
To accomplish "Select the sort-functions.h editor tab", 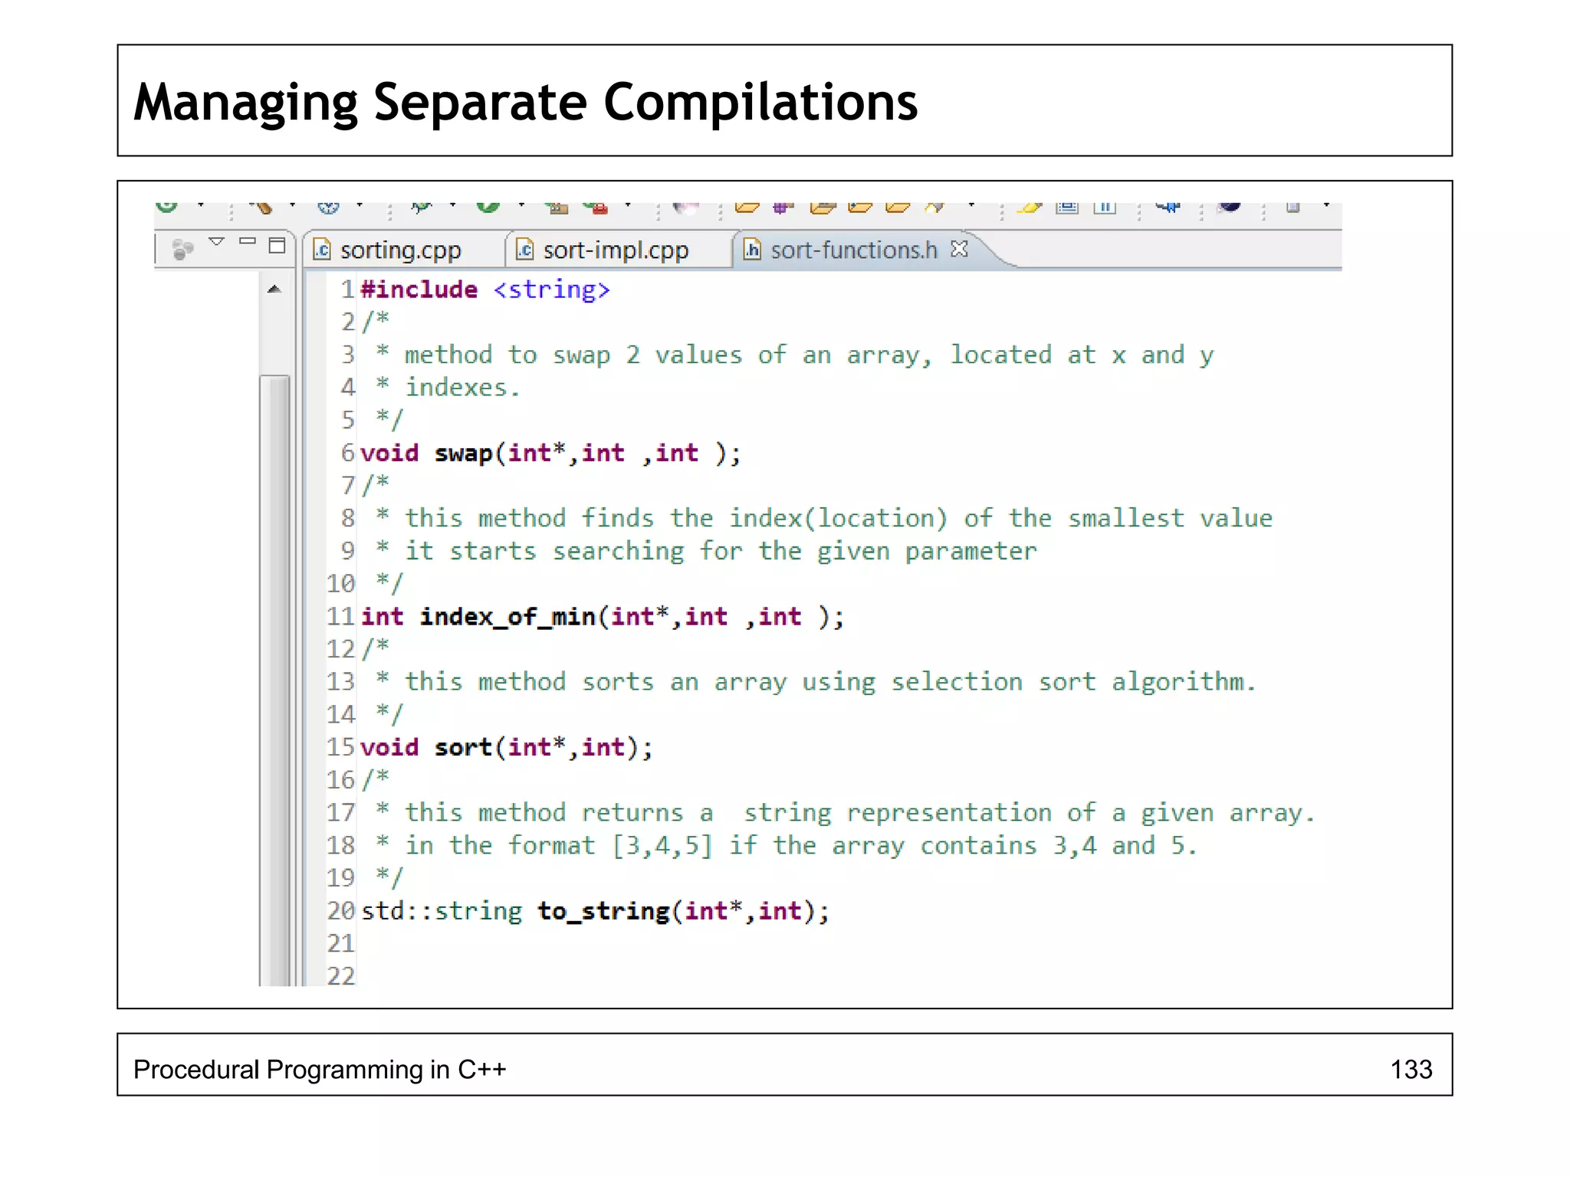I will (x=853, y=250).
